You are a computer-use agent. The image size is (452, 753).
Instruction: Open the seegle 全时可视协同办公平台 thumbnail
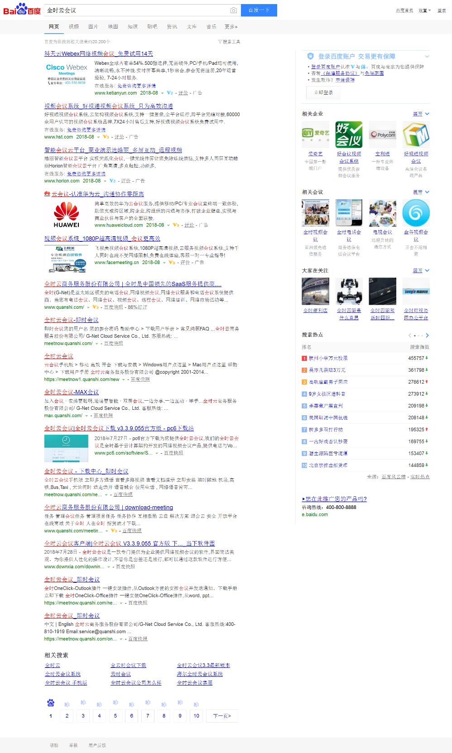[416, 291]
